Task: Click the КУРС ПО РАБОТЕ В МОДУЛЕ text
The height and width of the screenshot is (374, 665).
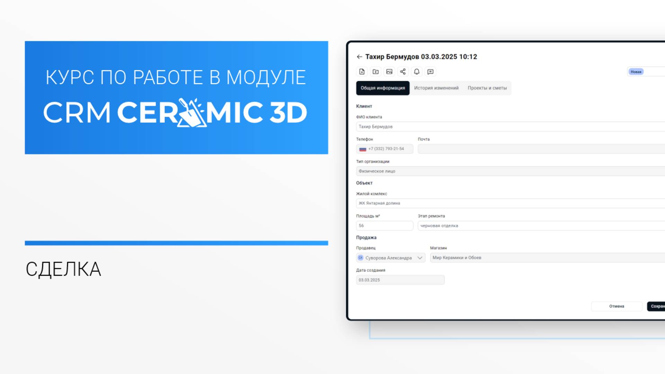Action: tap(176, 77)
